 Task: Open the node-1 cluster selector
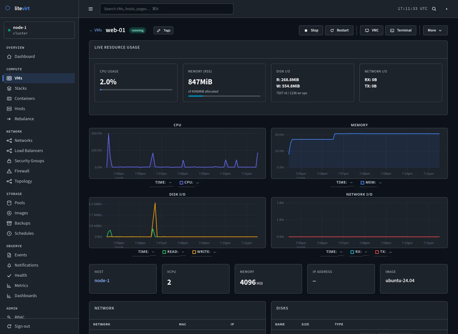39,30
